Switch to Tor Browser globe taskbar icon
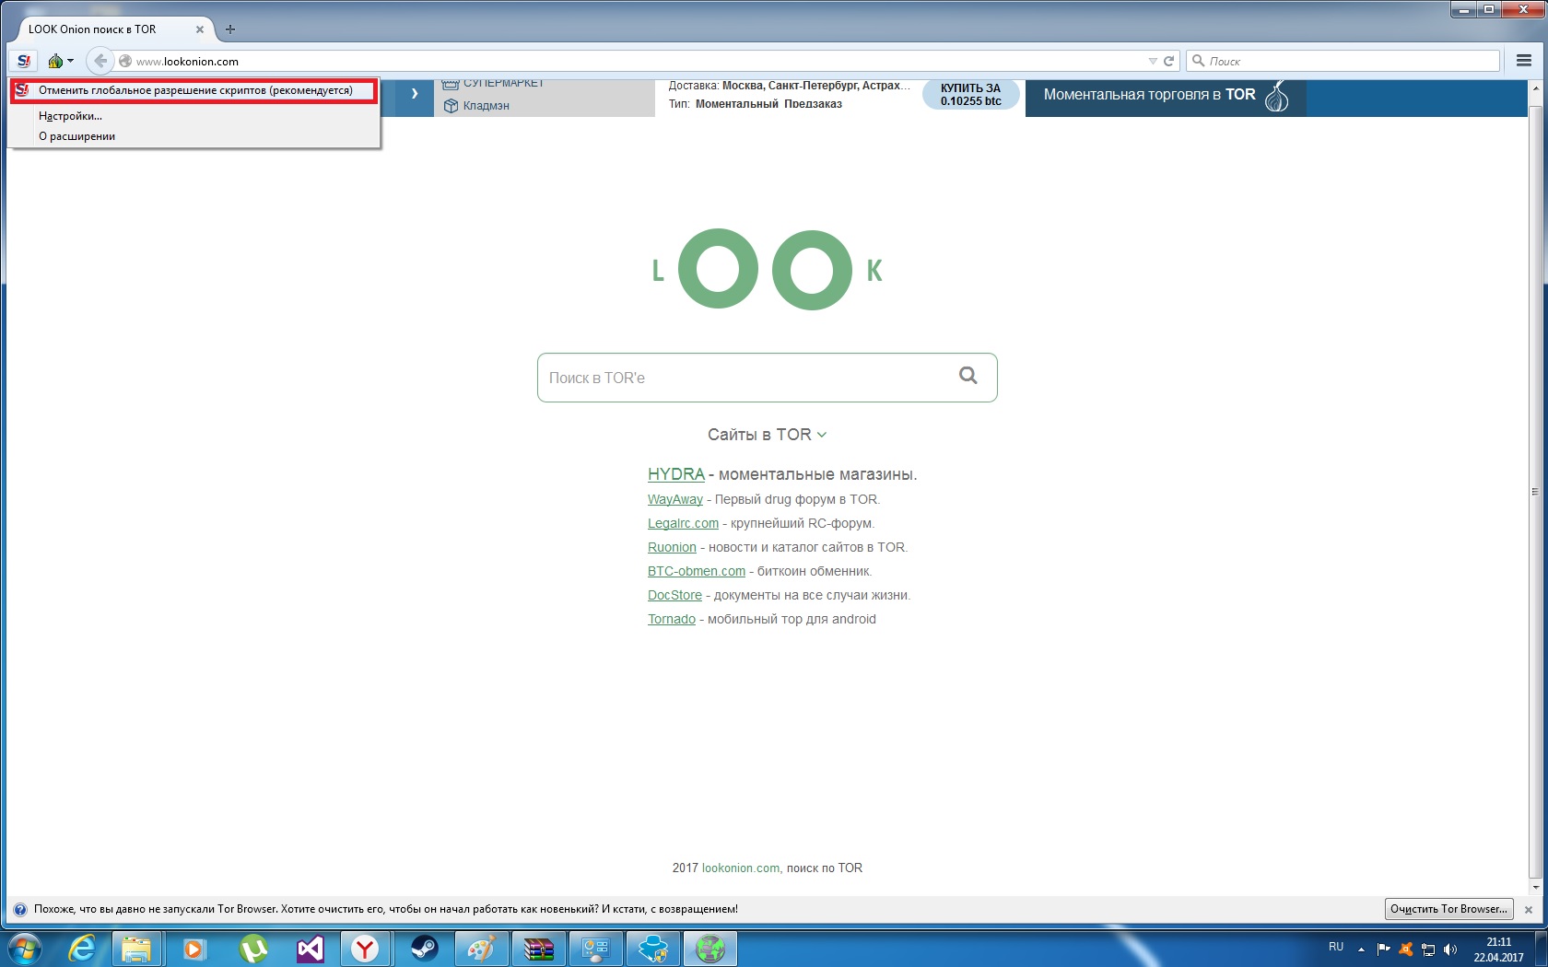 click(x=710, y=949)
